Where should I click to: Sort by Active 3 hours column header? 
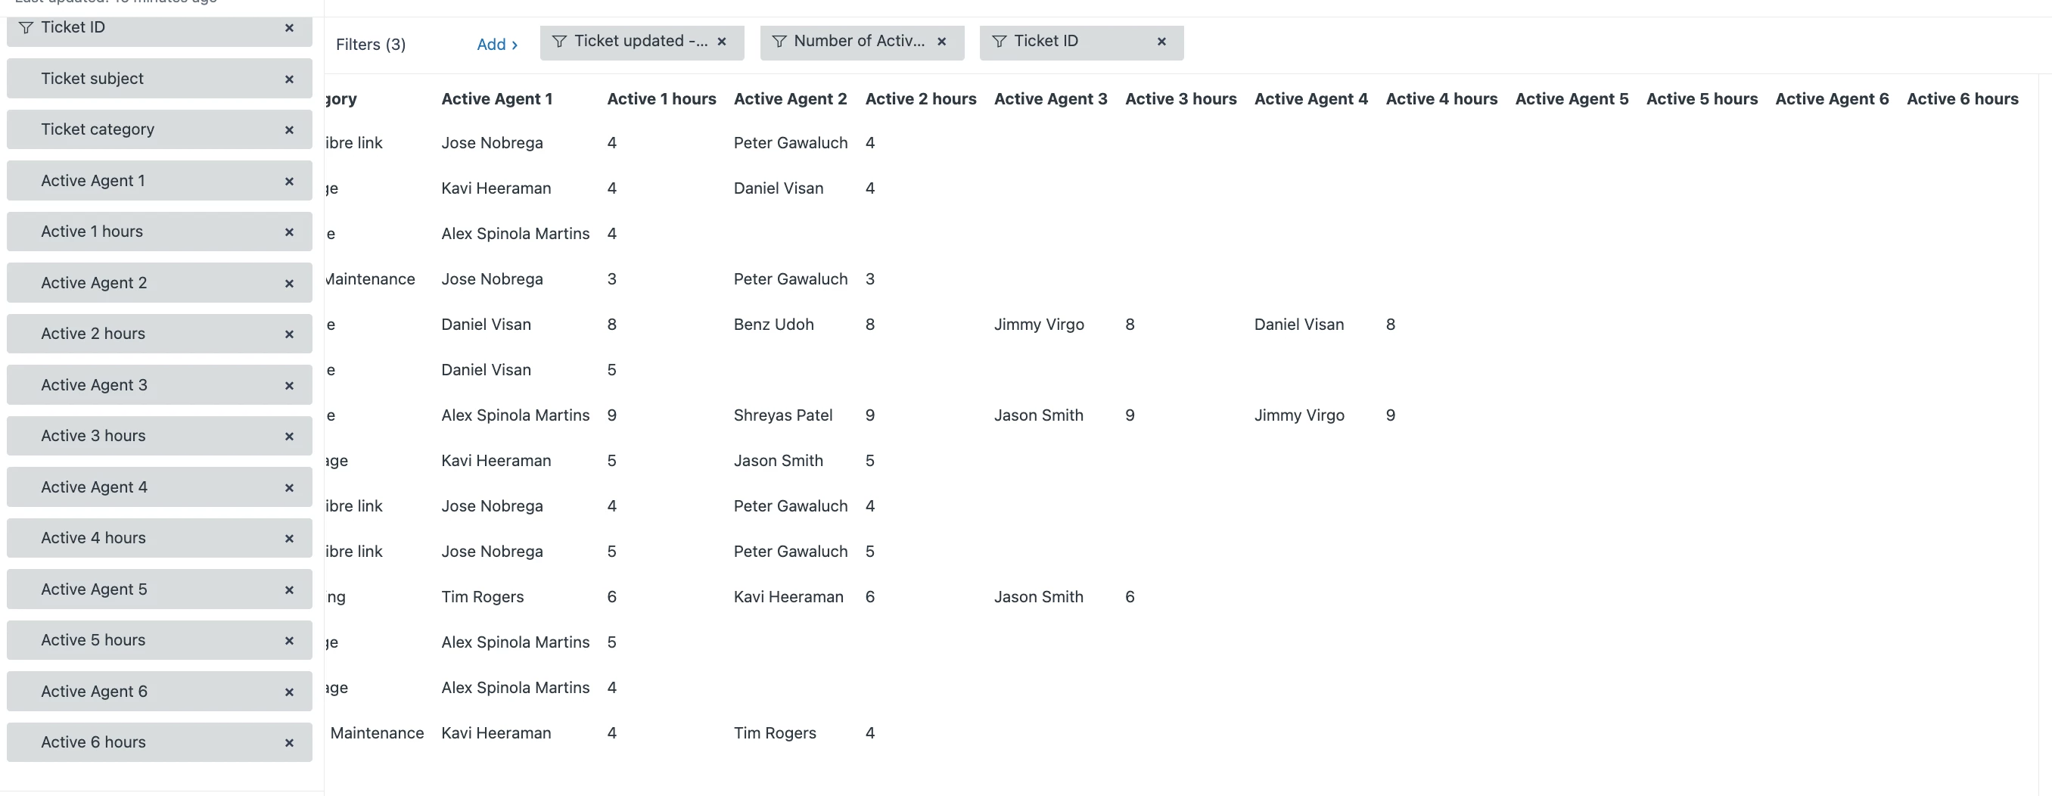tap(1180, 99)
